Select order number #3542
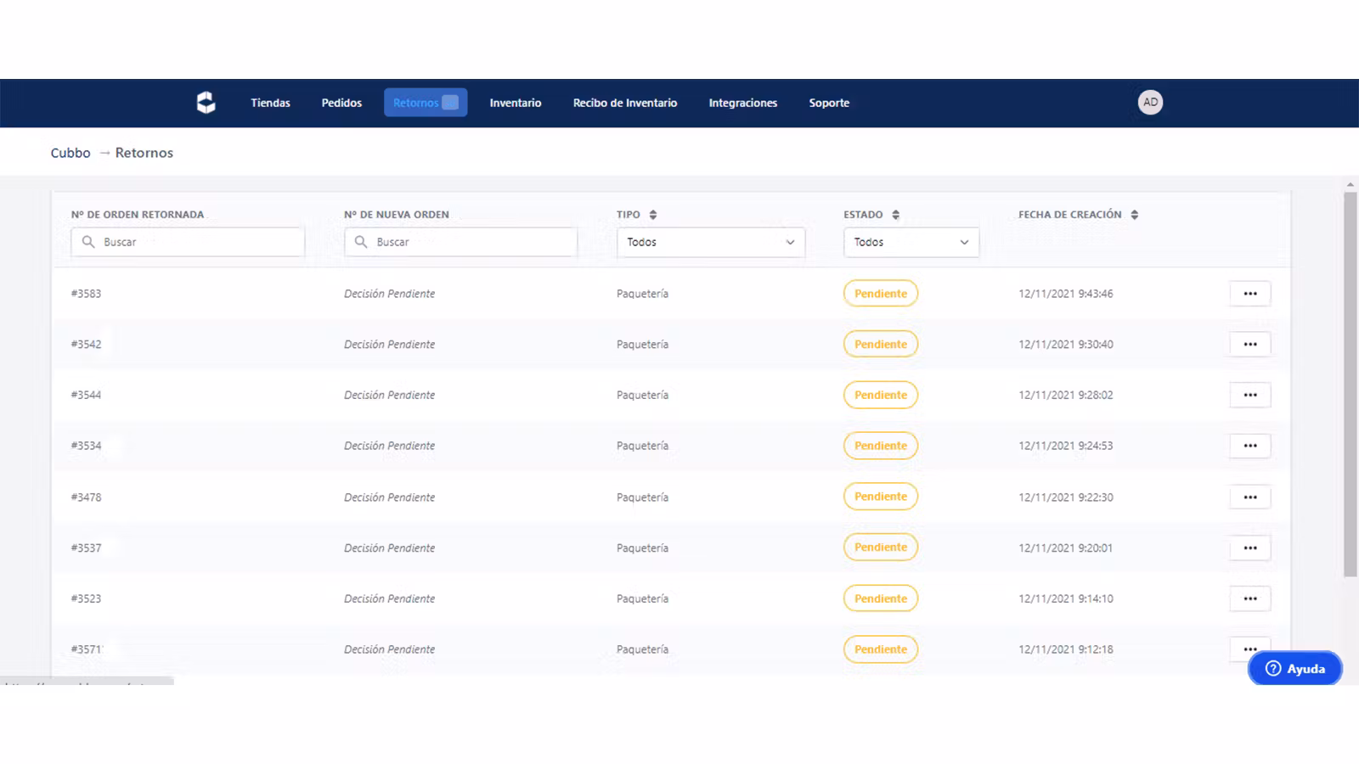 click(86, 345)
